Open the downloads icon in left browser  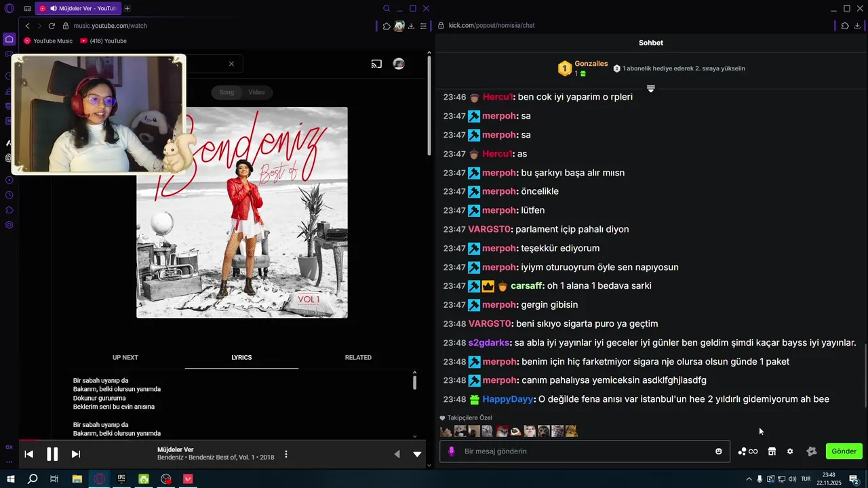coord(411,26)
